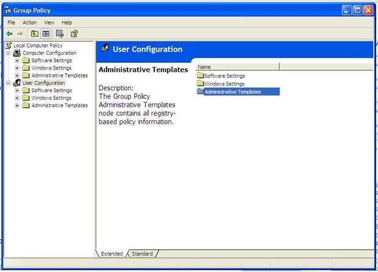Open the View menu
Image resolution: width=378 pixels, height=272 pixels.
[49, 23]
